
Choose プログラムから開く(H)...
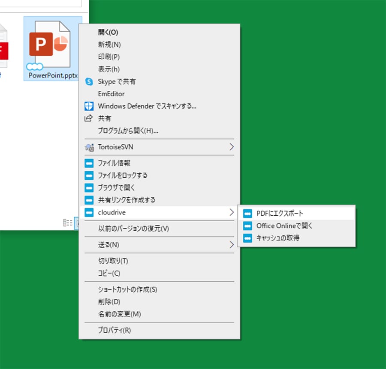(x=159, y=131)
